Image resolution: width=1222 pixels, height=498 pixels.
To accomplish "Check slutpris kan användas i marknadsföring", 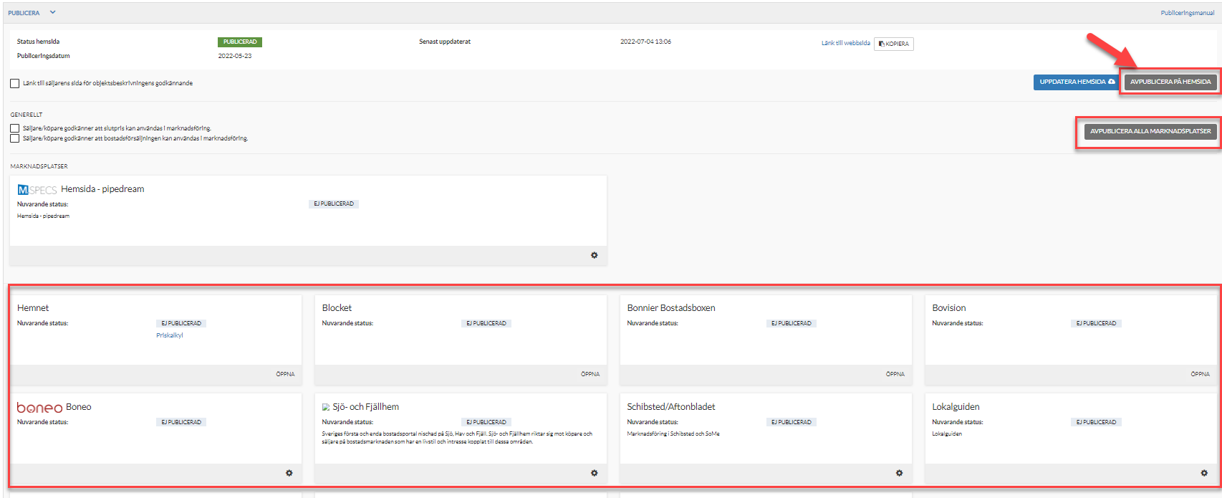I will (x=15, y=128).
